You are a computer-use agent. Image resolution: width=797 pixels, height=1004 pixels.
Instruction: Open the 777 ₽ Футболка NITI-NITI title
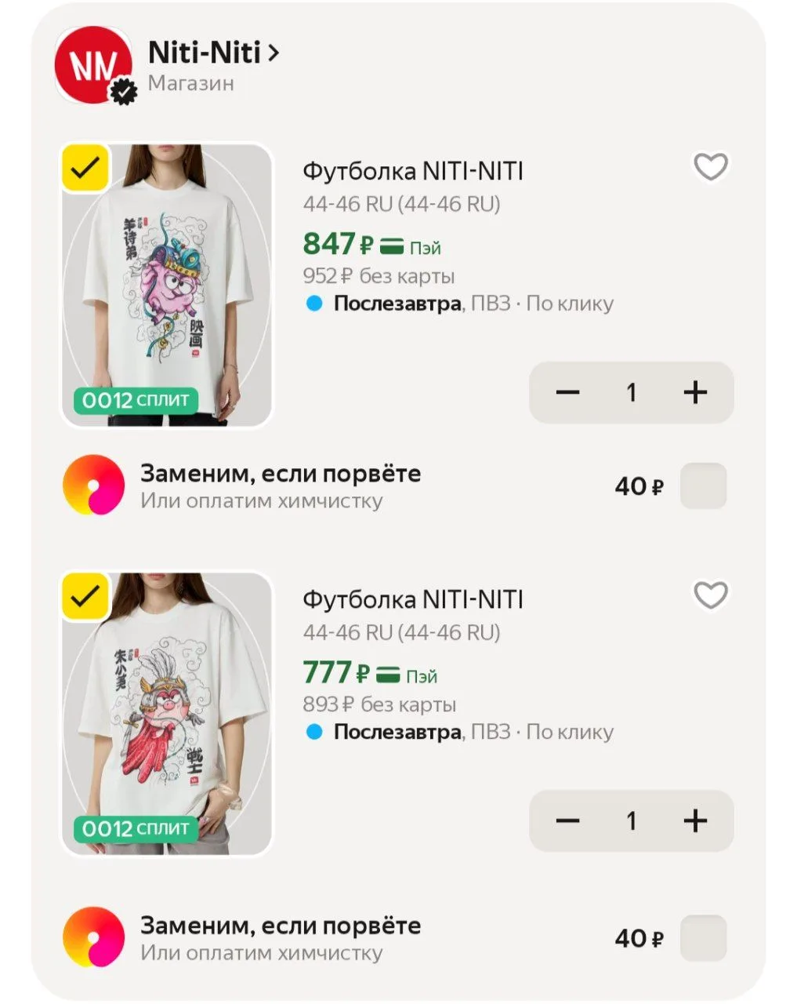click(413, 600)
